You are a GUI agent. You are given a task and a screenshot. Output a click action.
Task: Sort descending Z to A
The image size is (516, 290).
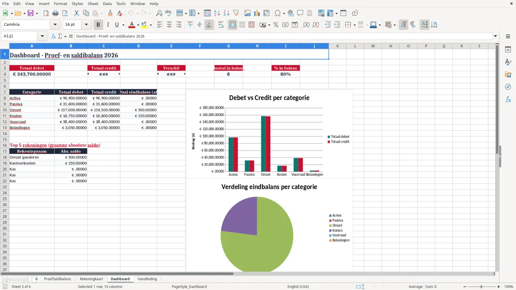point(226,13)
